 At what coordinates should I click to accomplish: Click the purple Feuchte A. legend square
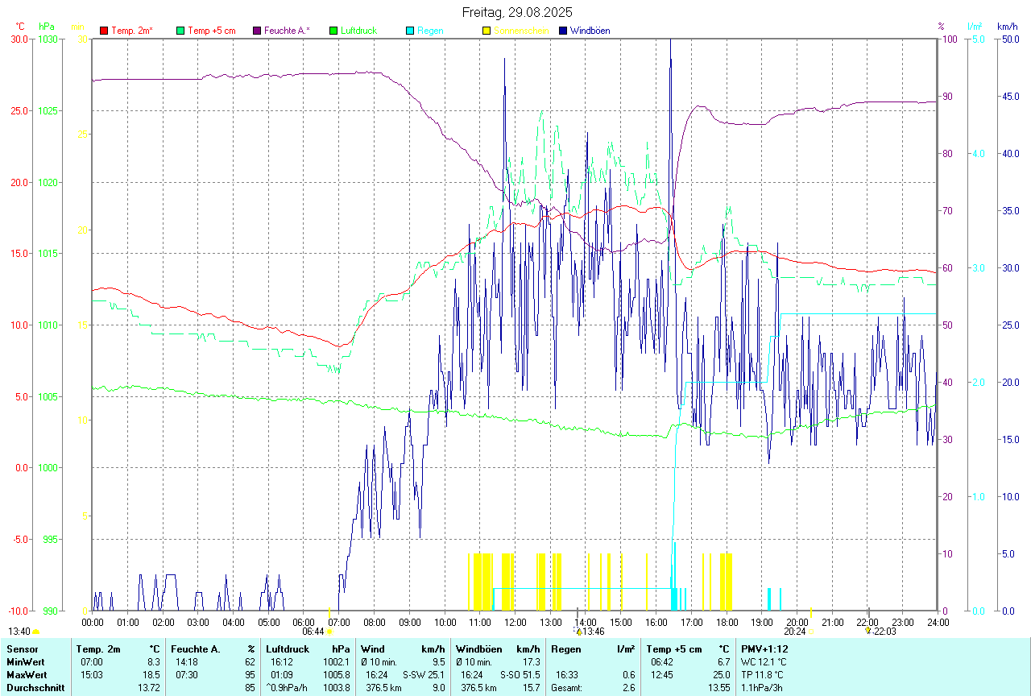(x=257, y=31)
